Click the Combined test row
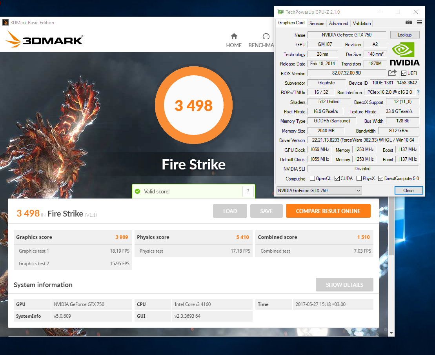Image resolution: width=435 pixels, height=355 pixels. click(314, 251)
